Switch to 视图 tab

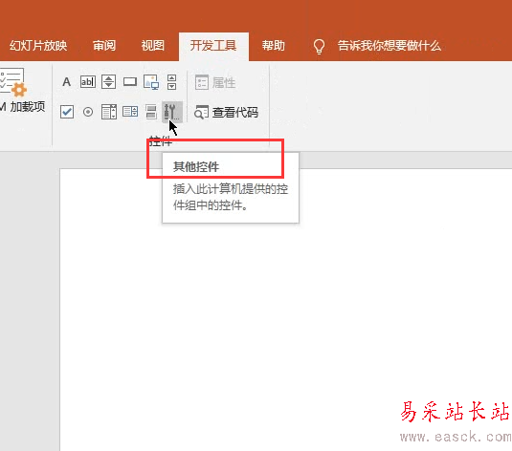[153, 46]
